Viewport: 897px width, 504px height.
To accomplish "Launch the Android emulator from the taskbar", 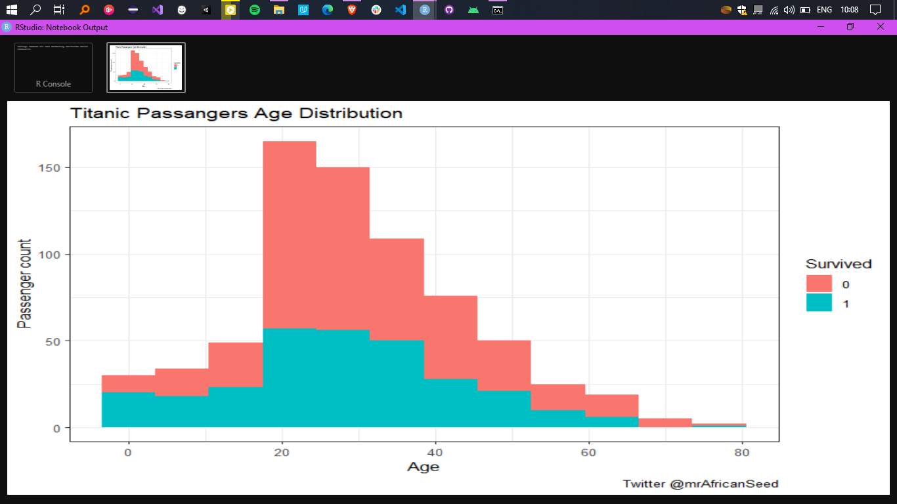I will point(473,10).
